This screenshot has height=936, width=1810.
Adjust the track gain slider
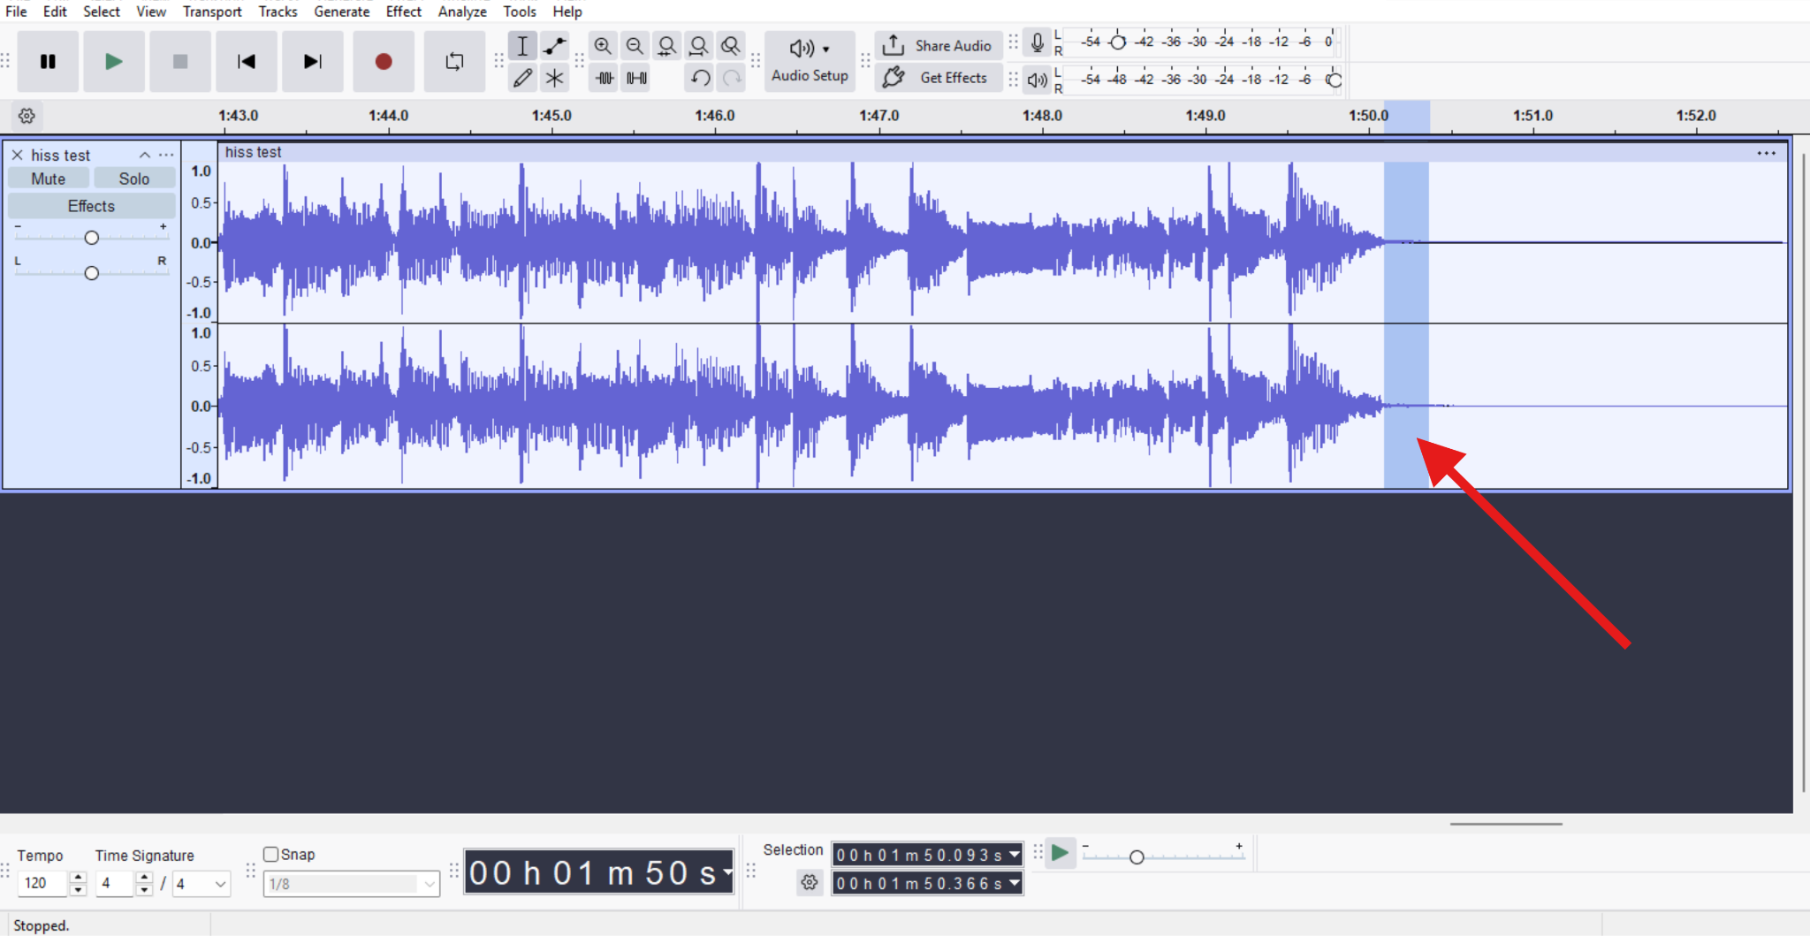[x=91, y=236]
